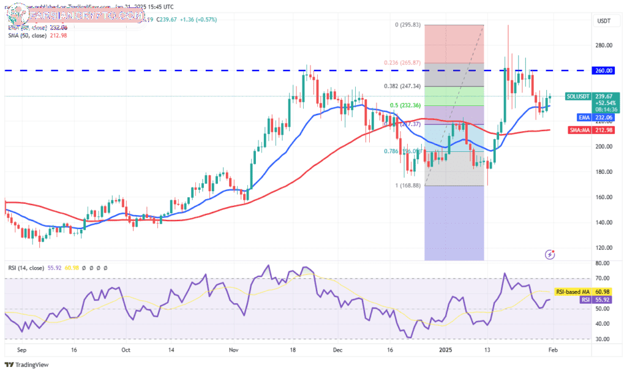
Task: Click the RSI value 55.92 in legend
Action: pyautogui.click(x=54, y=268)
